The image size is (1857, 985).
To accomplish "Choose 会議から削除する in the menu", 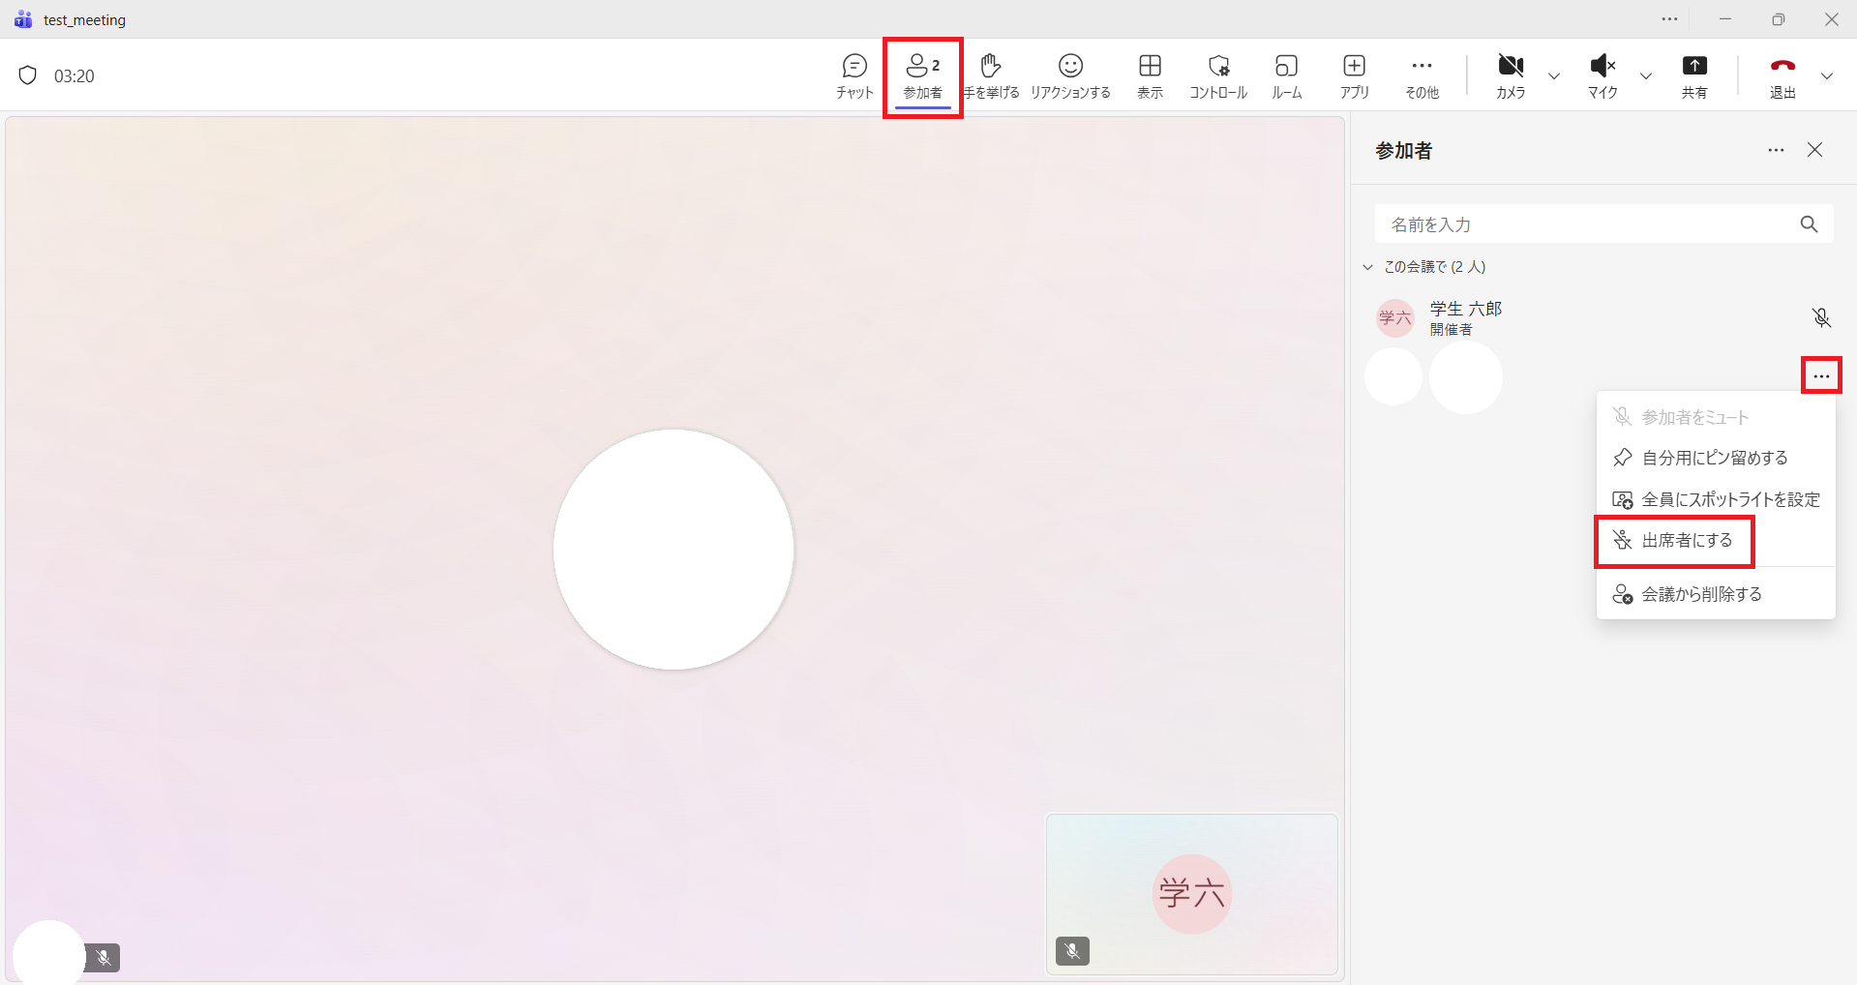I will click(x=1700, y=594).
